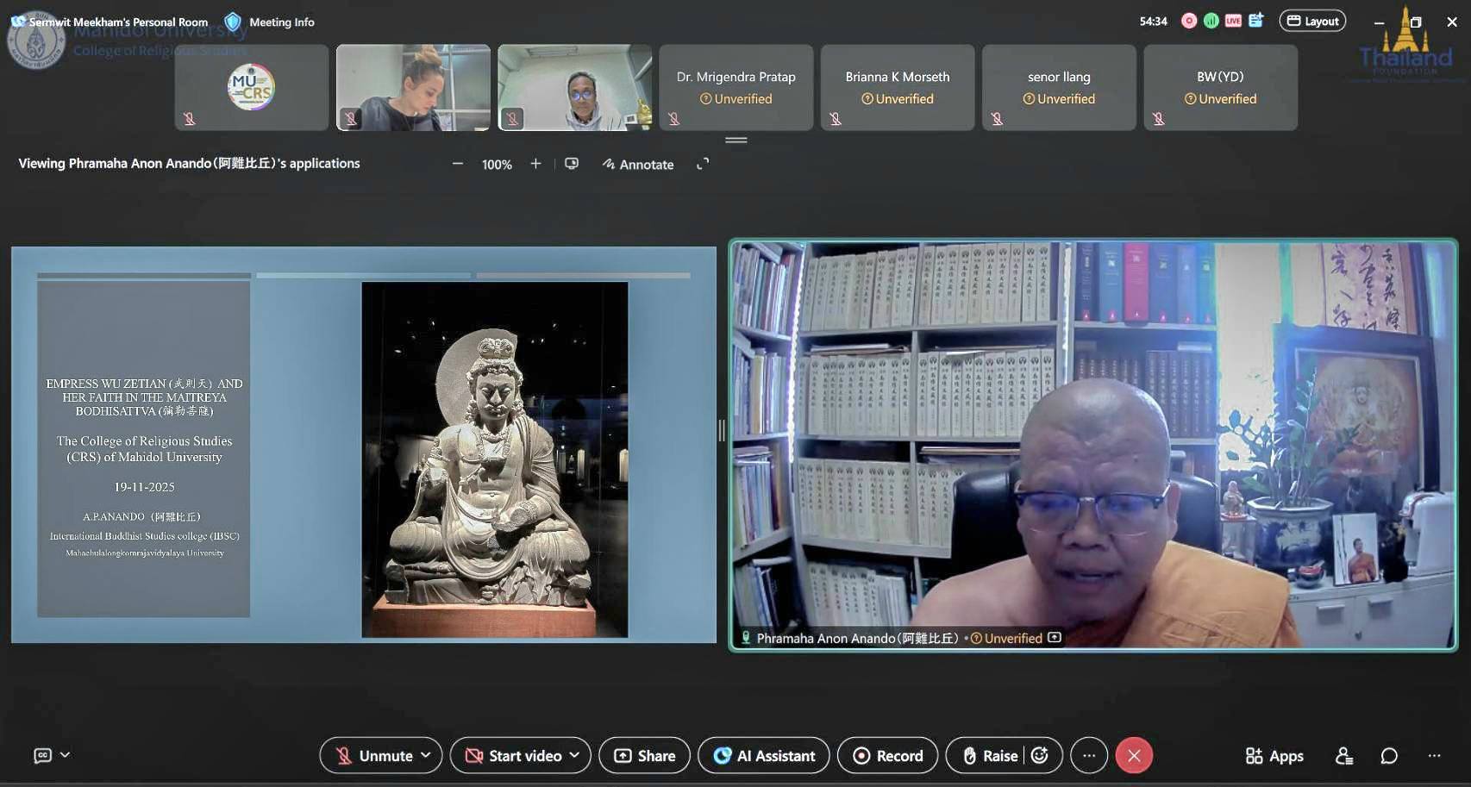Expand audio options arrow beside Unmute
The image size is (1471, 787).
click(x=426, y=755)
